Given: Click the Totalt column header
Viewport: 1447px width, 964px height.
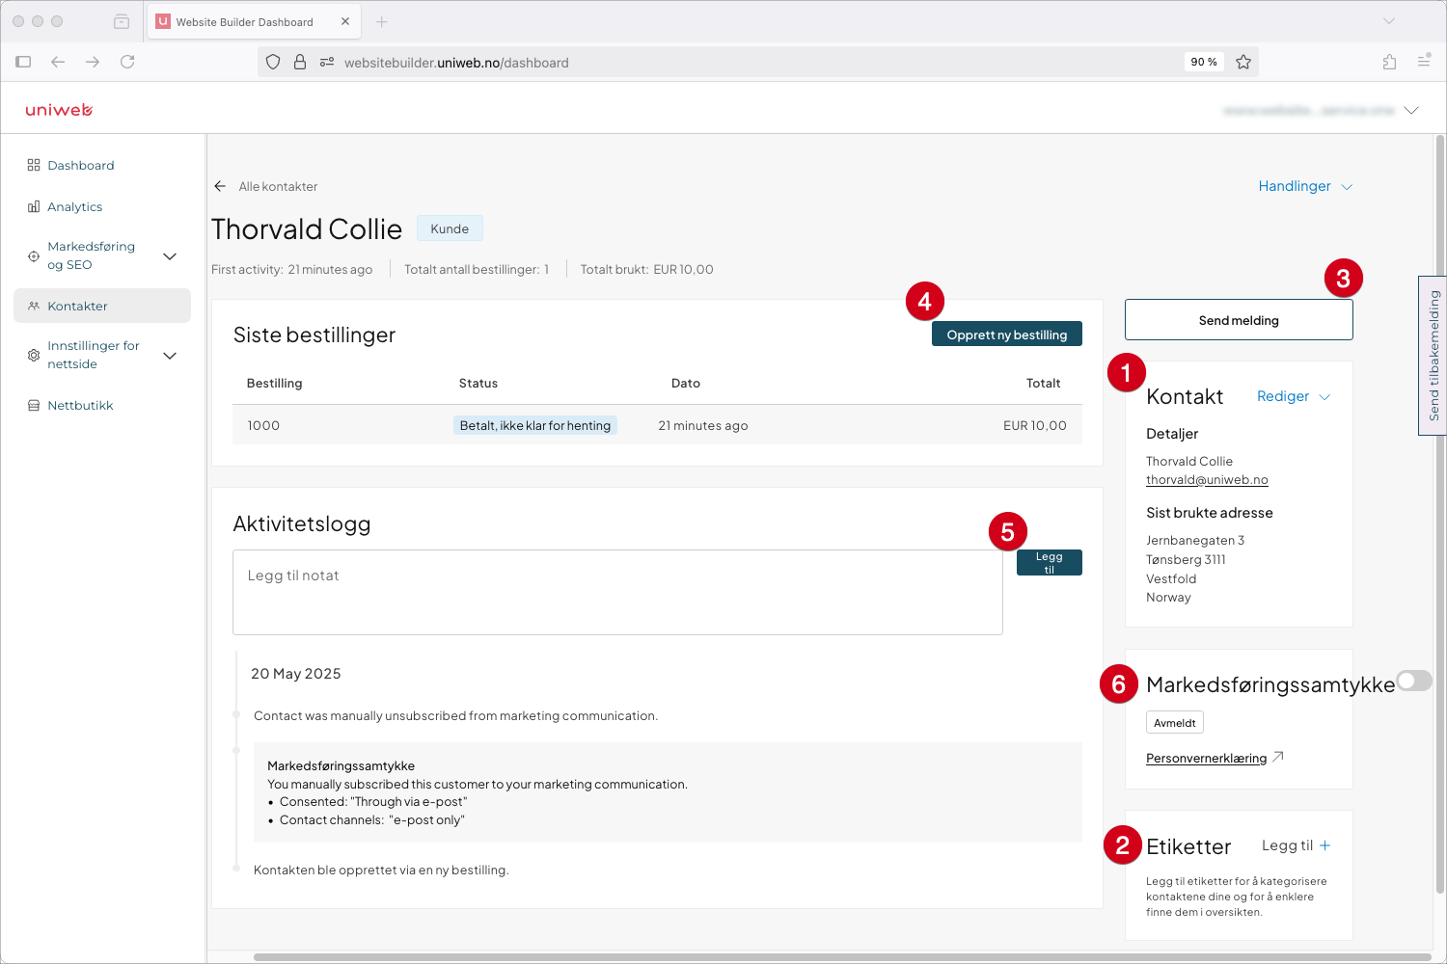Looking at the screenshot, I should pos(1043,384).
